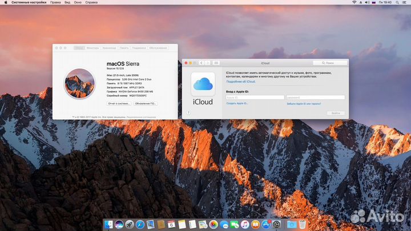Open Notification Center icon
The image size is (411, 231).
(405, 2)
